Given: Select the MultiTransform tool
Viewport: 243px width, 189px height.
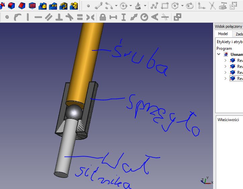Looking at the screenshot, I should click(74, 6).
